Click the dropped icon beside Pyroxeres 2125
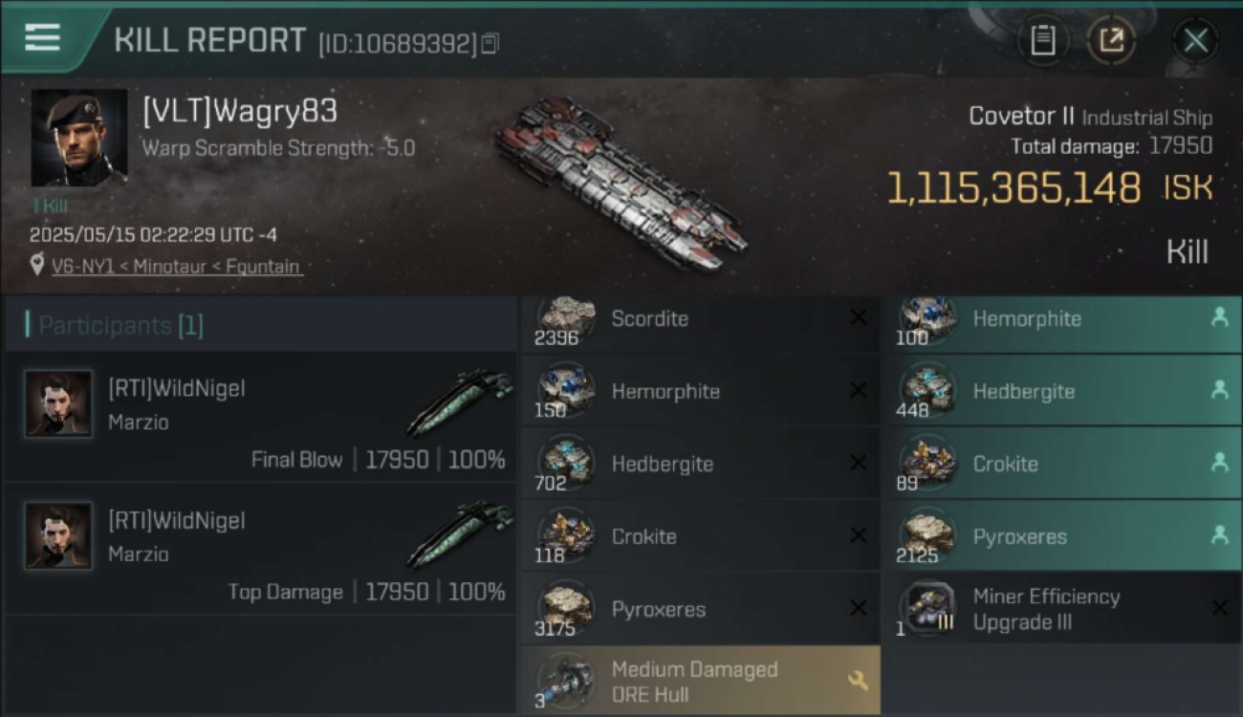 (1219, 535)
